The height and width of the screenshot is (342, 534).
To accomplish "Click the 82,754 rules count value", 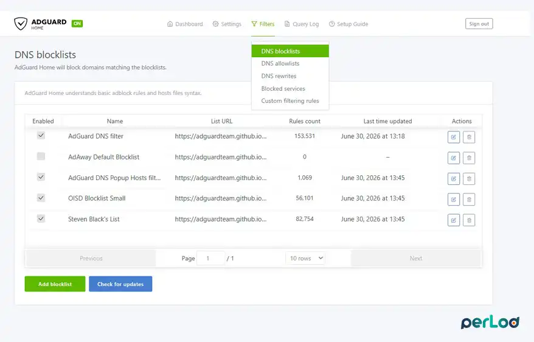I will [x=305, y=219].
